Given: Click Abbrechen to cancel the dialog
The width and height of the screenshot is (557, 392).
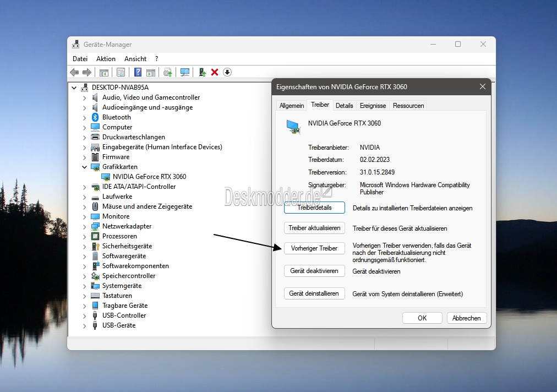Looking at the screenshot, I should pos(466,318).
